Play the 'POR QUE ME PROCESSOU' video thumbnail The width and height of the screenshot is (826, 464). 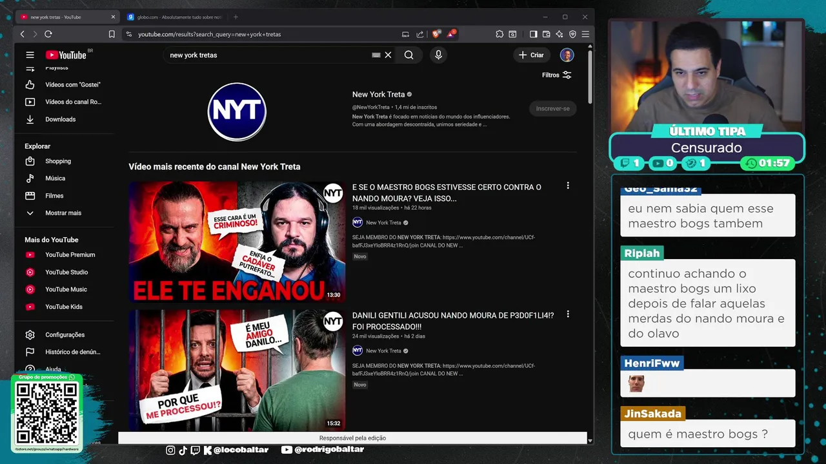coord(237,370)
